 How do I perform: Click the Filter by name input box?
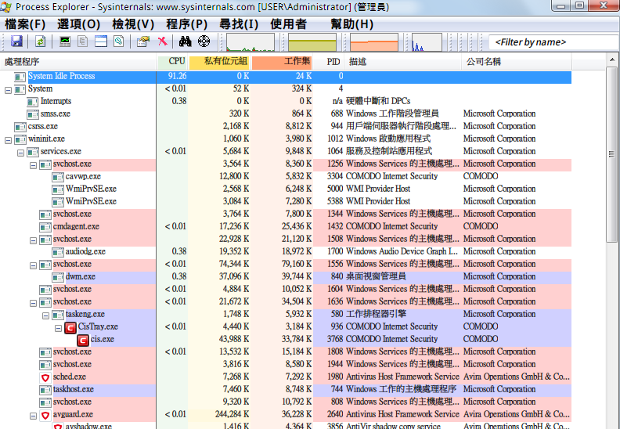552,42
